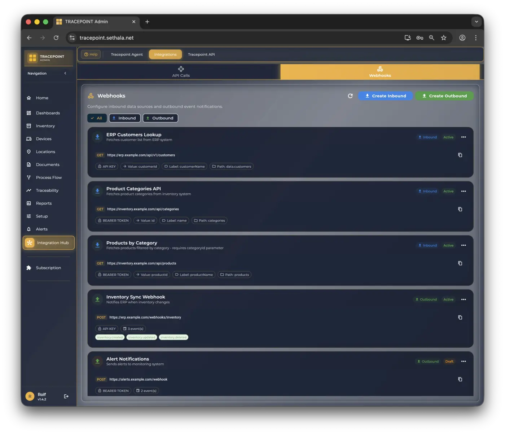Select the All filter chip

(97, 118)
